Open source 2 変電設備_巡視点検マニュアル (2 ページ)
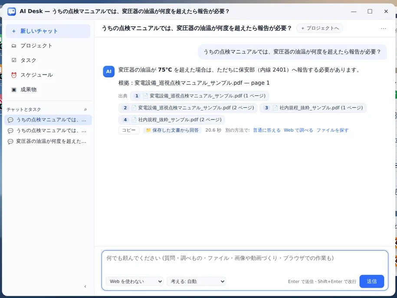The width and height of the screenshot is (397, 298). 188,108
